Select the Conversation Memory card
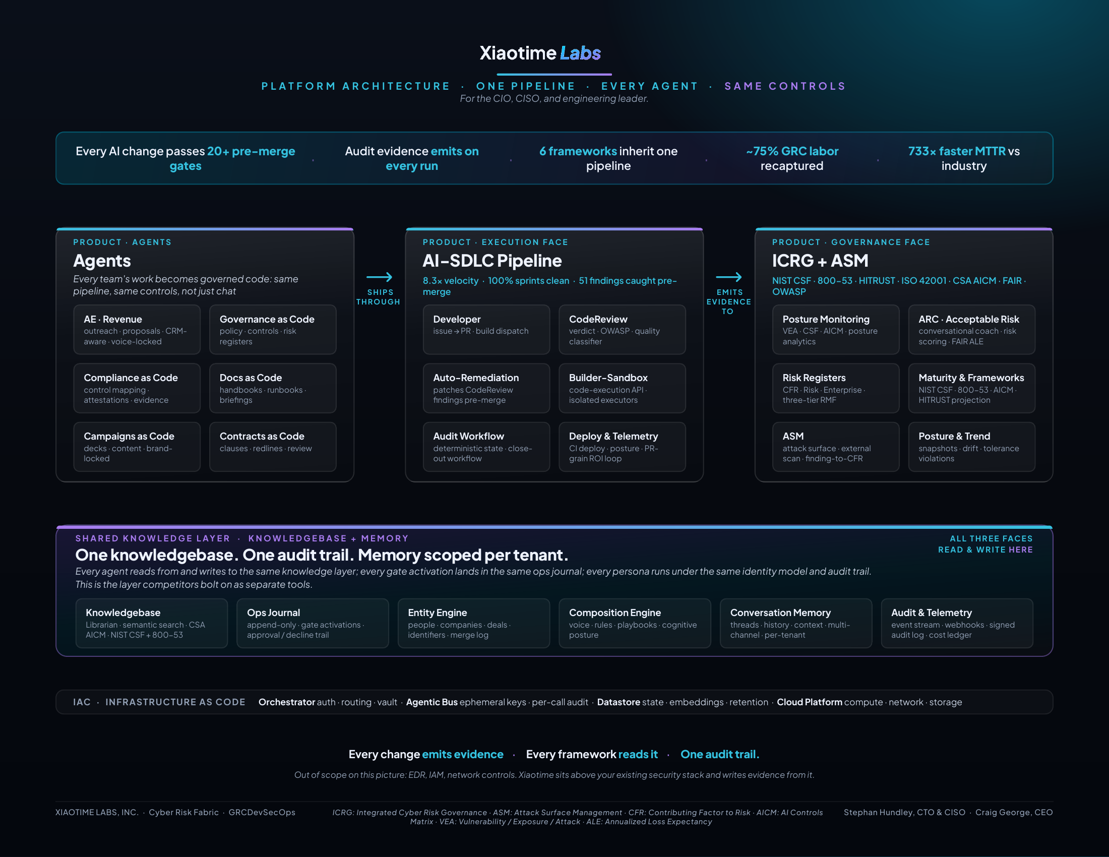Screen dimensions: 1109x857 (795, 623)
